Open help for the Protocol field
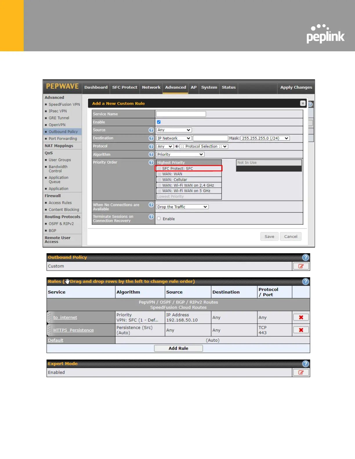Screen dimensions: 355x459 pos(151,147)
